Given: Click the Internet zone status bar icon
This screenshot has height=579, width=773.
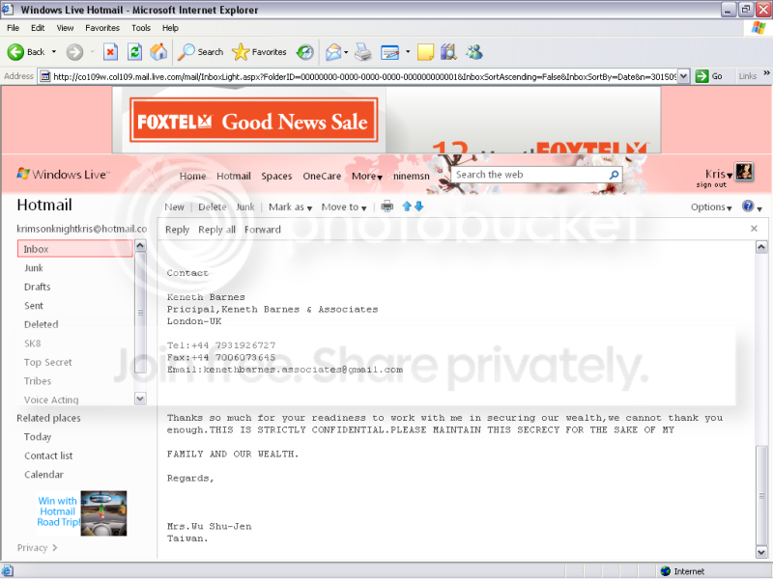Looking at the screenshot, I should tap(666, 571).
